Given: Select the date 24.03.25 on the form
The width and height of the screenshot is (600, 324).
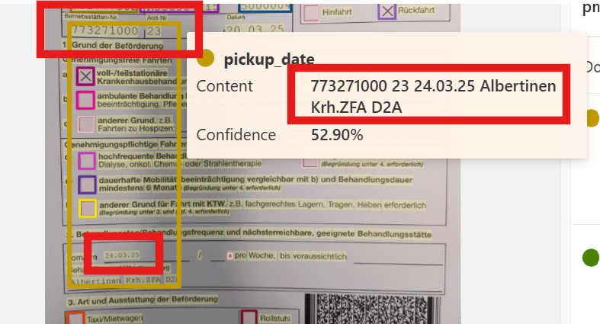Looking at the screenshot, I should (x=123, y=255).
